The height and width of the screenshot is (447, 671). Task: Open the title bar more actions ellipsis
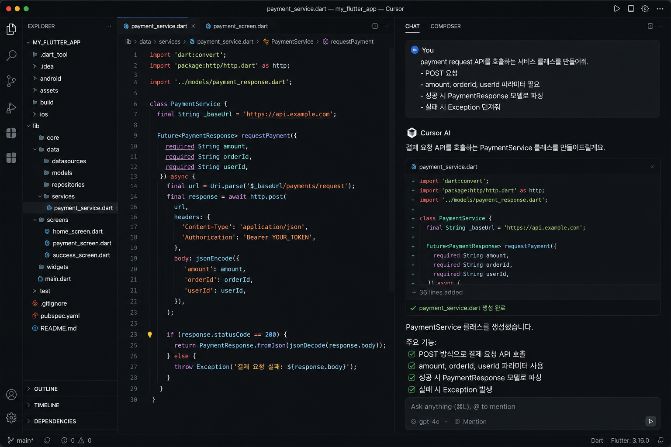660,9
